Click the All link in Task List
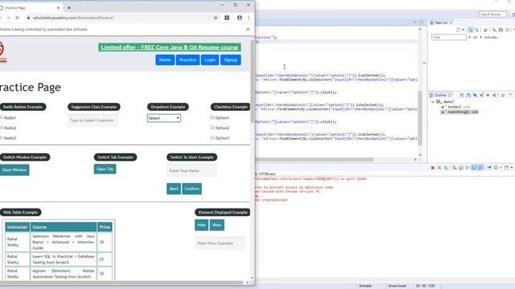The width and height of the screenshot is (515, 289). coord(475,38)
